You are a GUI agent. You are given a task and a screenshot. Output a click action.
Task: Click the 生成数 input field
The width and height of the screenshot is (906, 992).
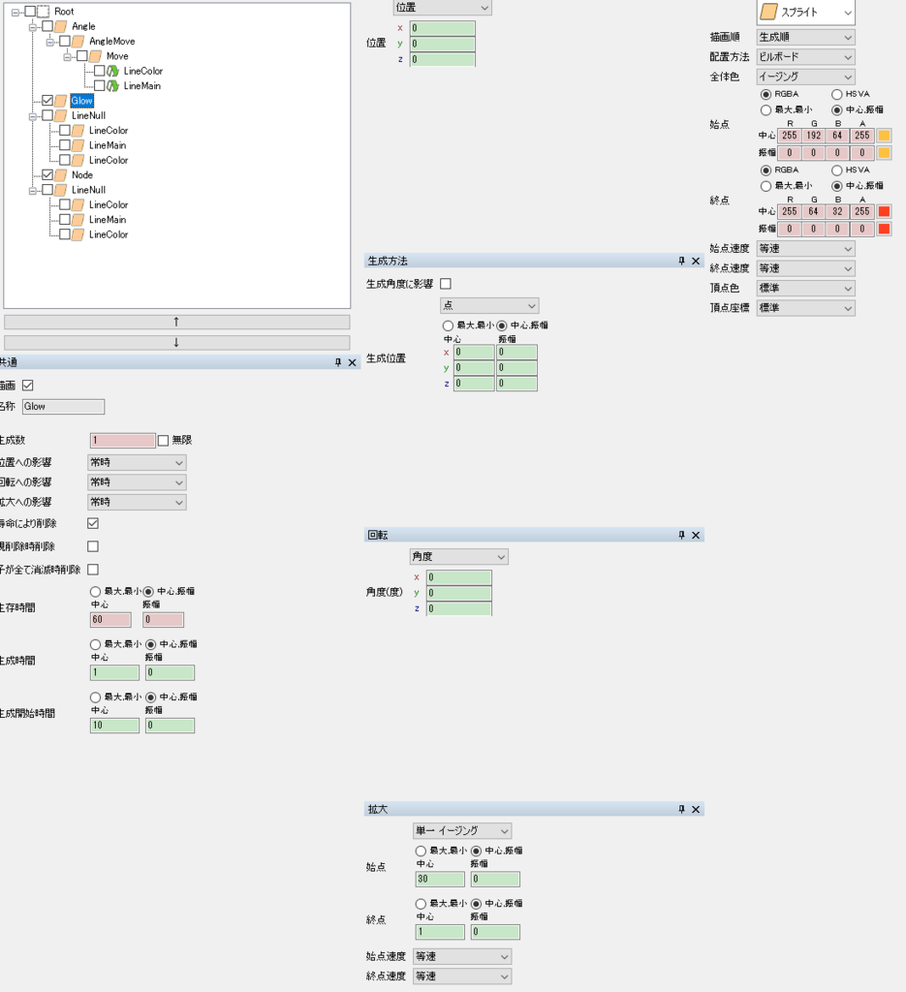tap(123, 441)
